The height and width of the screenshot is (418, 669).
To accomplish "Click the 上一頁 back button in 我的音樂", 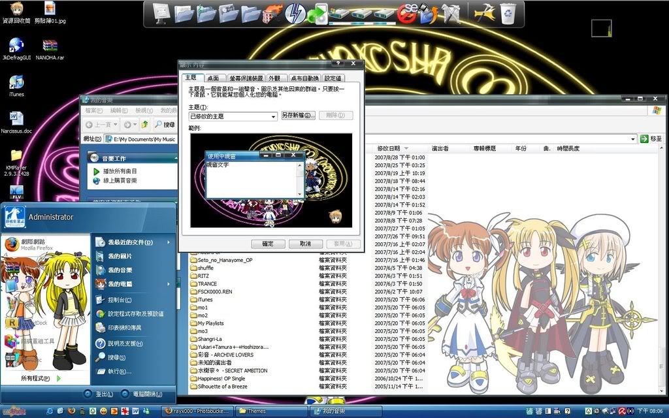I will tap(101, 125).
